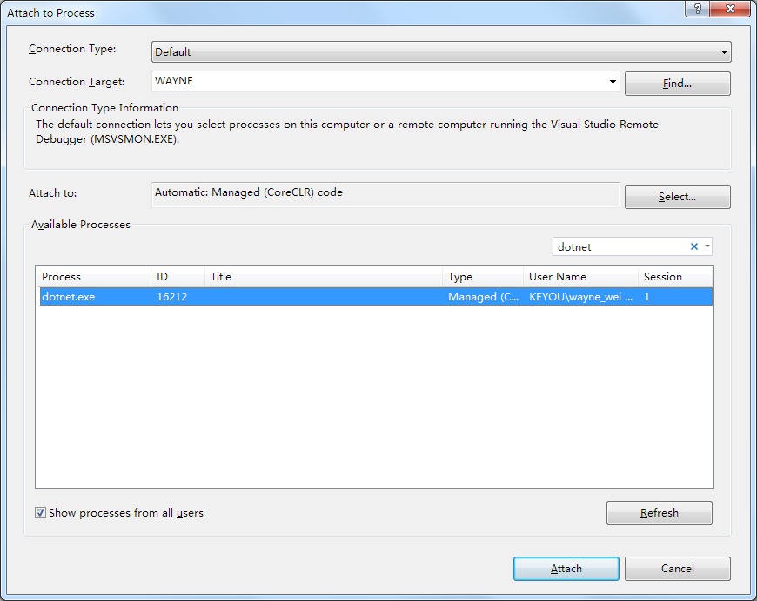Image resolution: width=757 pixels, height=601 pixels.
Task: Cancel the Attach to Process dialog
Action: (x=677, y=569)
